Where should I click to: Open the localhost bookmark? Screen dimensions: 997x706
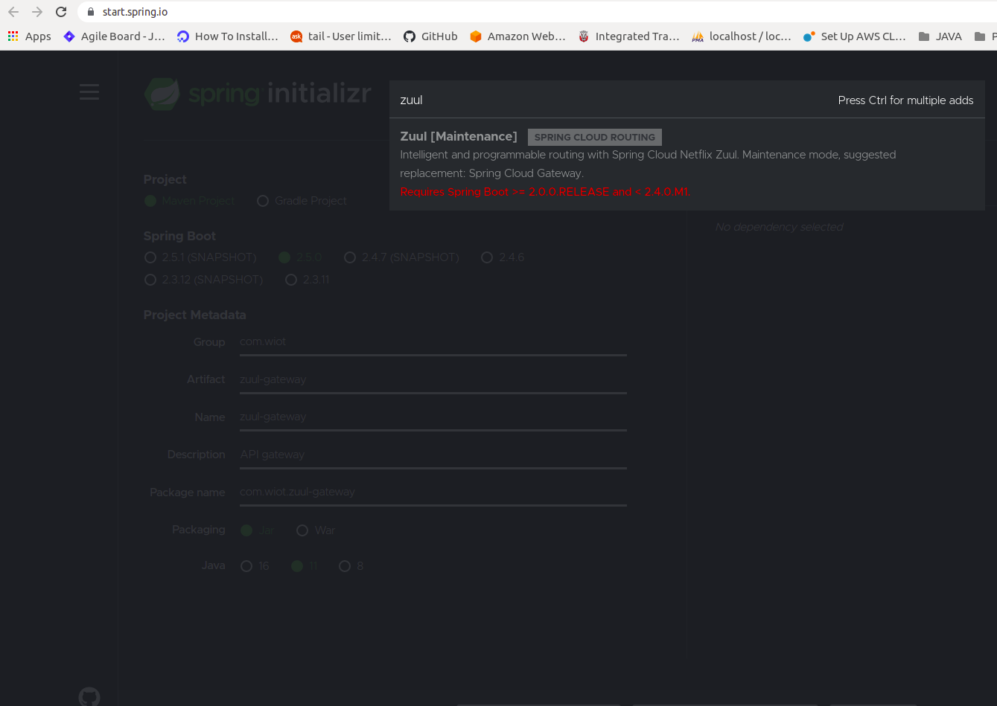(741, 35)
